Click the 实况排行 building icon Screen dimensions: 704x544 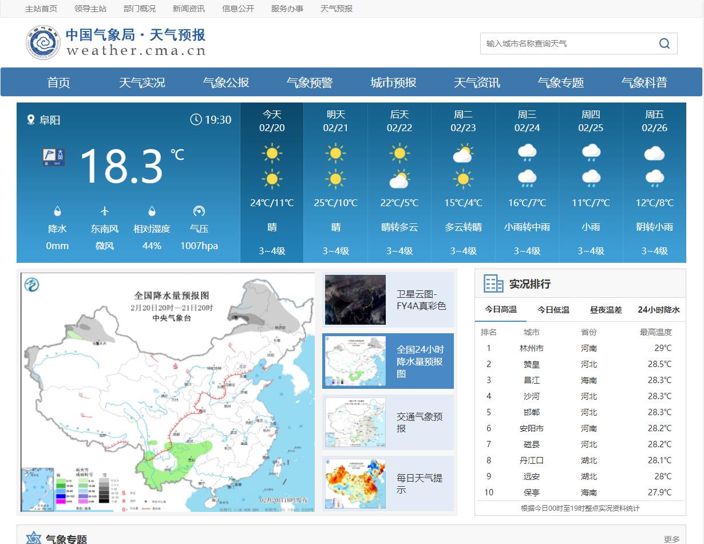(x=493, y=283)
